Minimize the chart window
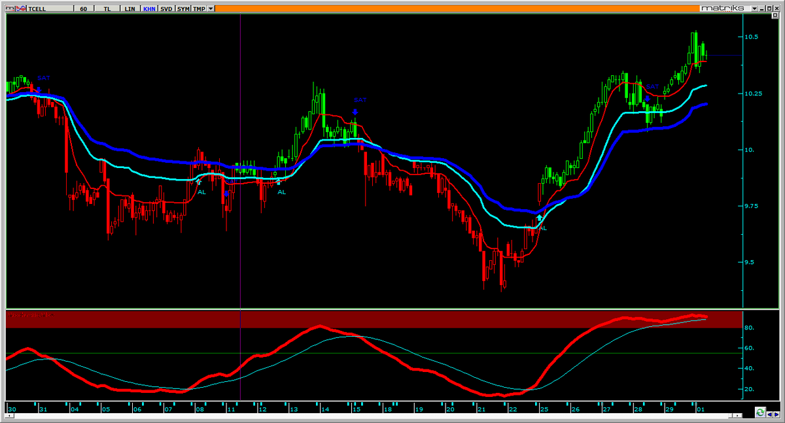This screenshot has width=785, height=423. pyautogui.click(x=762, y=8)
